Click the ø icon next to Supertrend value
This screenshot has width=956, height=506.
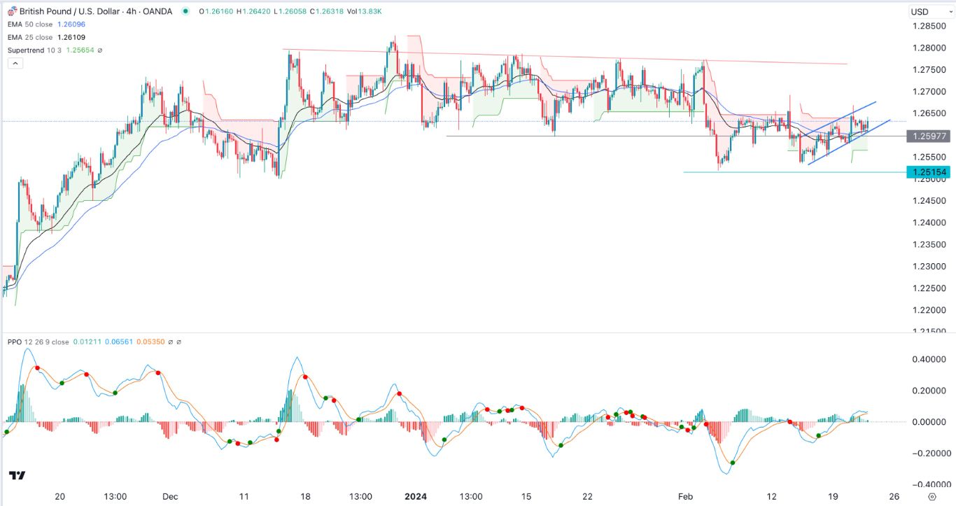99,50
